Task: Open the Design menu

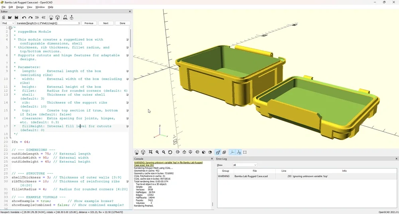Action: pos(20,7)
